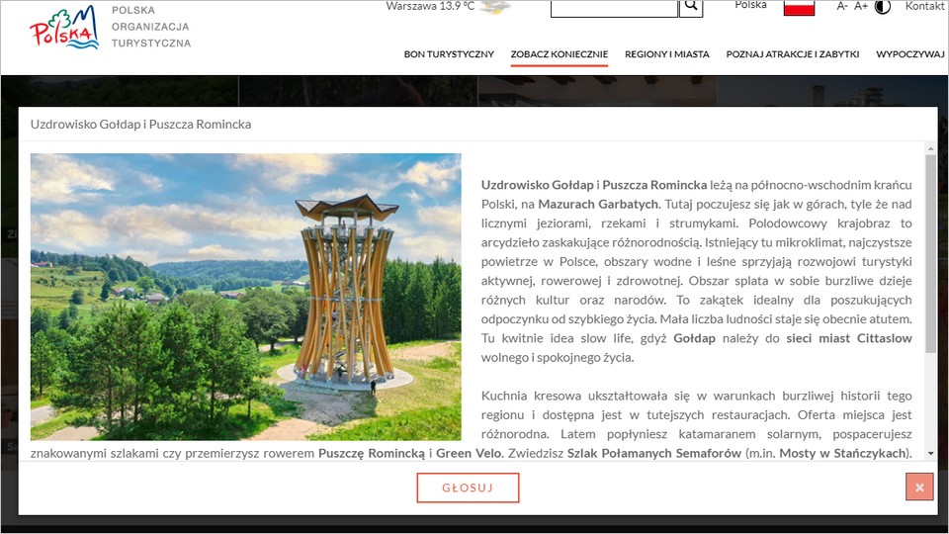This screenshot has width=949, height=534.
Task: Toggle the high contrast mode icon
Action: [883, 7]
